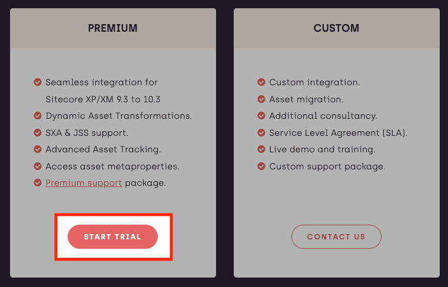Click the Service Level Agreement (SLA) text
Screen dimensions: 448x287
pos(338,133)
